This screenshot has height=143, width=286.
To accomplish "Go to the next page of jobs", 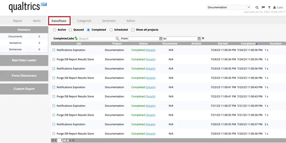I will tap(70, 140).
